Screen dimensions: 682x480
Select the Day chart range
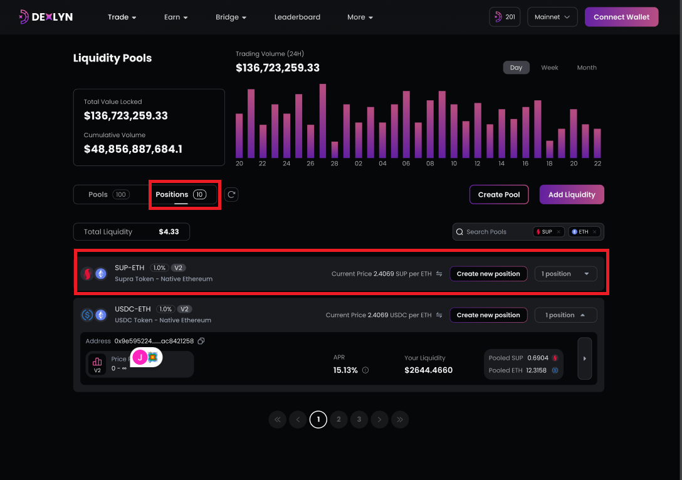tap(516, 68)
